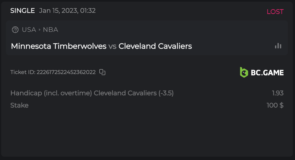
Task: Click the Stake label
Action: 19,105
